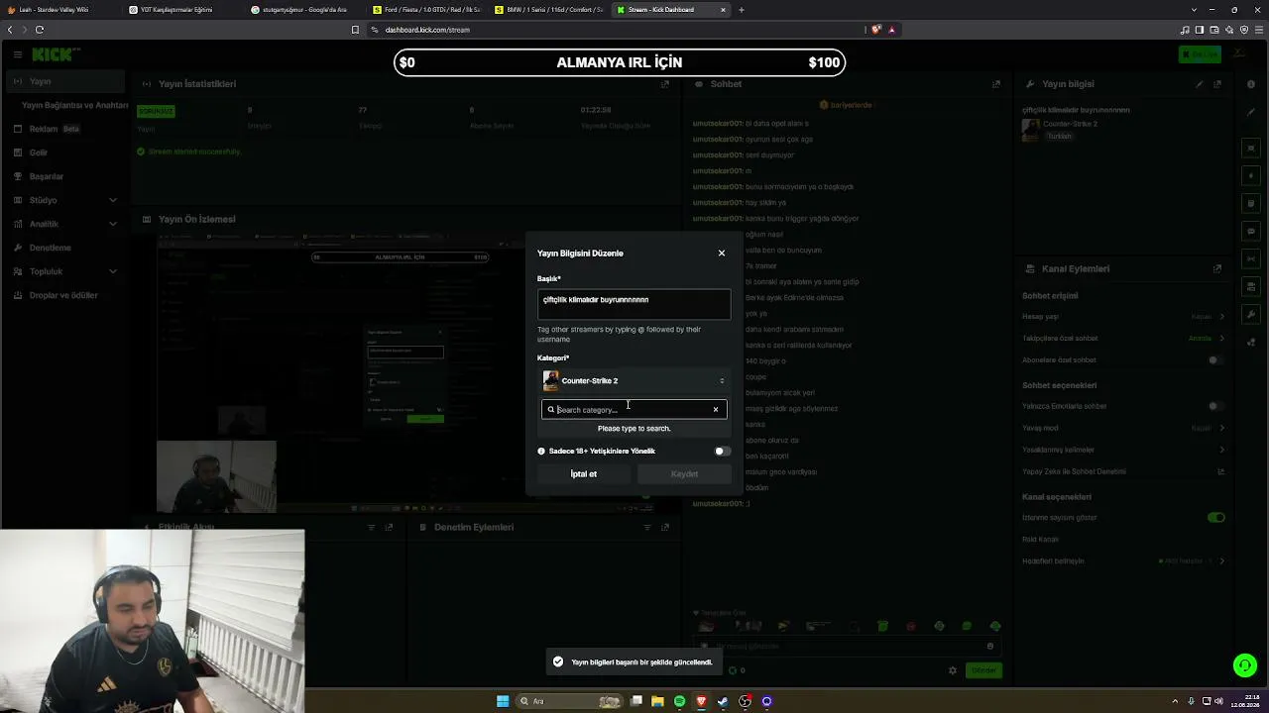Show hidden system tray icons
1269x713 pixels.
coord(1175,701)
